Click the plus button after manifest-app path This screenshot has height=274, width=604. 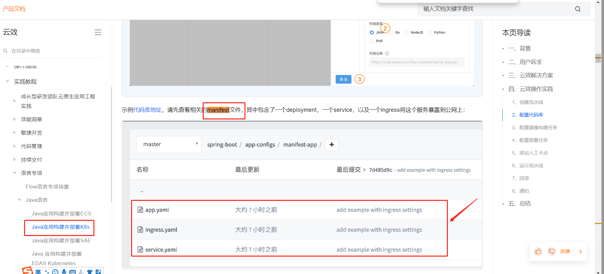point(332,144)
